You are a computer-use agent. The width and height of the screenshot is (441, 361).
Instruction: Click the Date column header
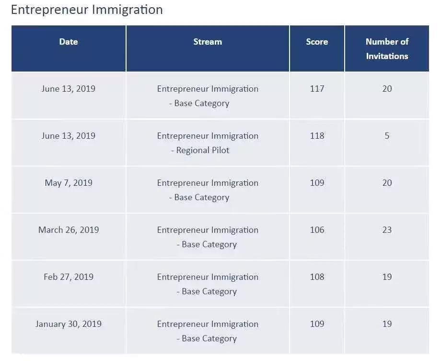tap(69, 48)
